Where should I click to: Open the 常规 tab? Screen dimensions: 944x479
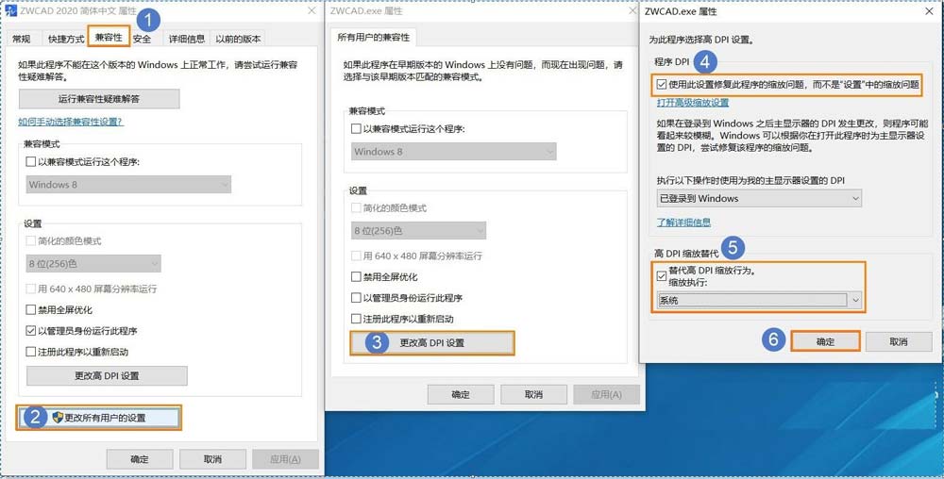(x=21, y=39)
